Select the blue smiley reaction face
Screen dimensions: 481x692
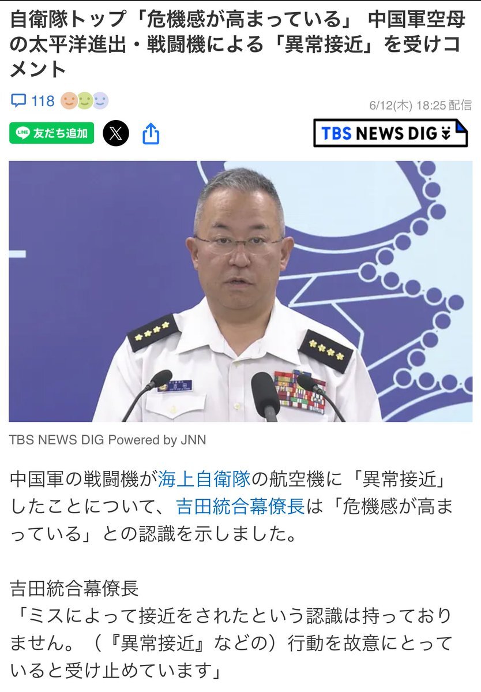[x=100, y=100]
